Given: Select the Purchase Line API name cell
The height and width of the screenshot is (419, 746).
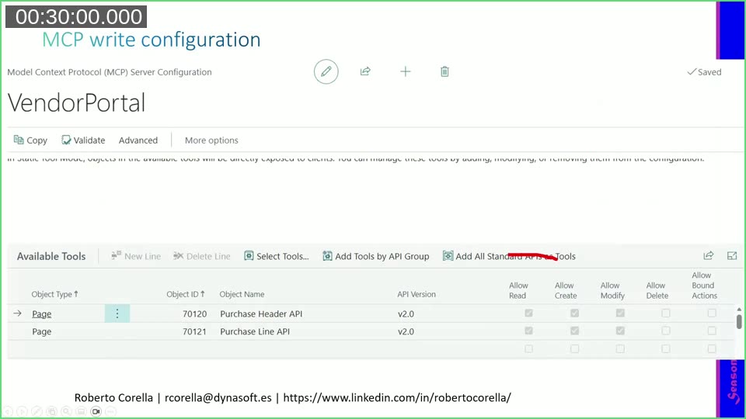Looking at the screenshot, I should (x=255, y=331).
